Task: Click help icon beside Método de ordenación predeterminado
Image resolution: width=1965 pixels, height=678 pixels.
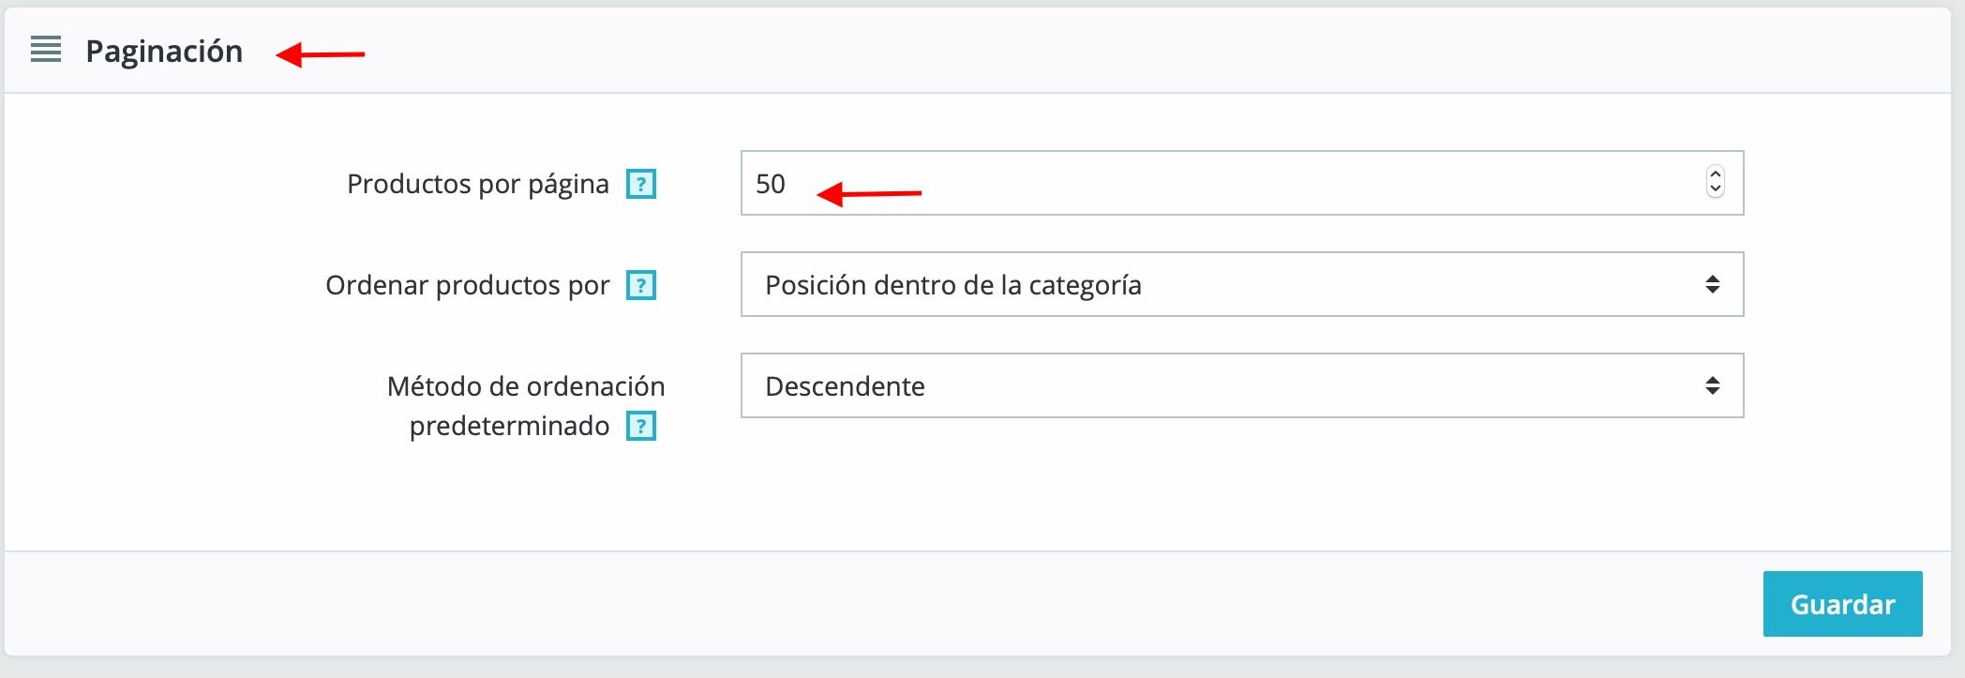Action: 641,427
